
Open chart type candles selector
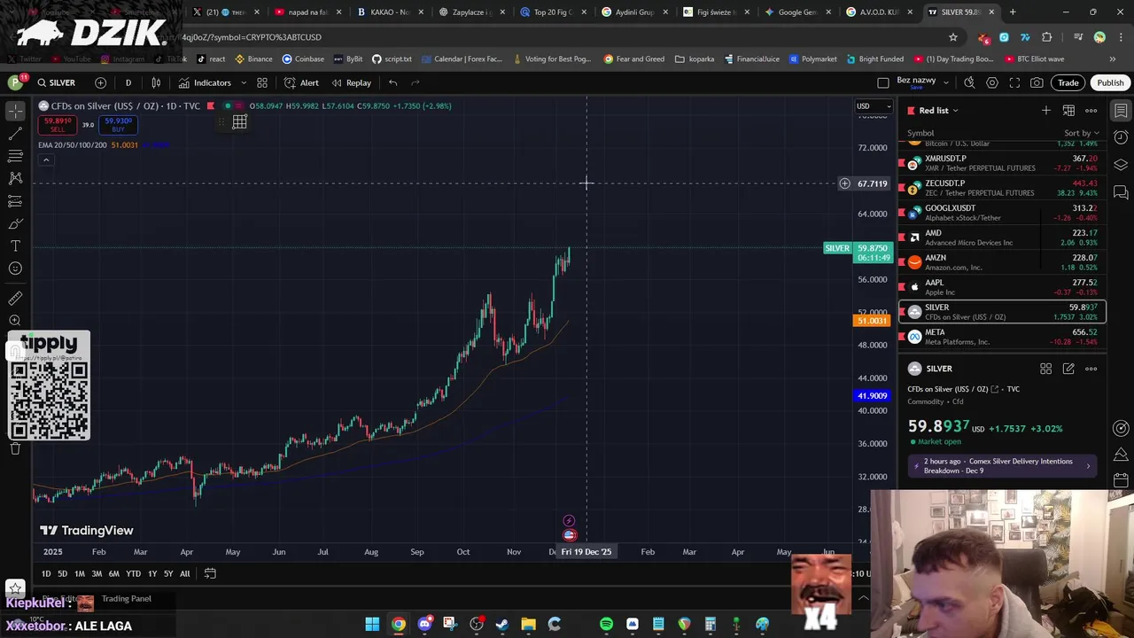click(x=156, y=82)
